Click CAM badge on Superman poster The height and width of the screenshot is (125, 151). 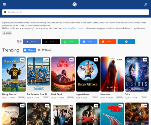click(x=120, y=60)
